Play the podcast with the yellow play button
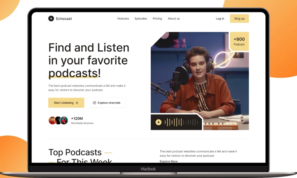 coord(159,122)
